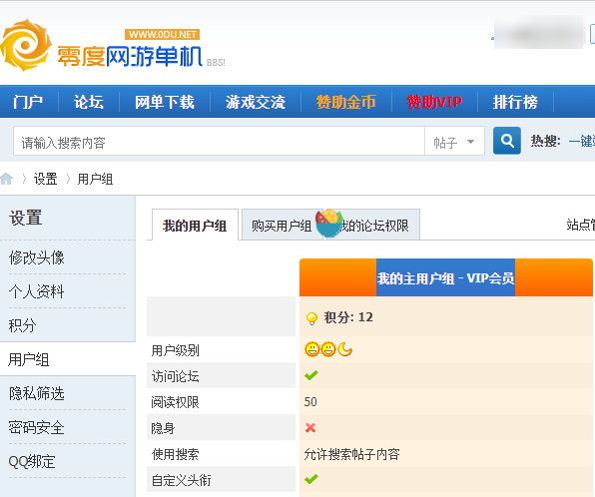Screen dimensions: 595x497
Task: Open 排行榜 in the nav bar
Action: 515,102
